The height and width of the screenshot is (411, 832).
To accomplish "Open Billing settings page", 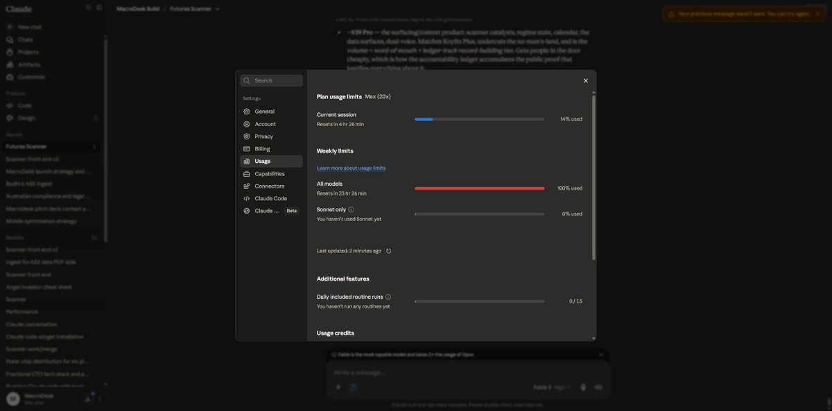I will tap(271, 149).
